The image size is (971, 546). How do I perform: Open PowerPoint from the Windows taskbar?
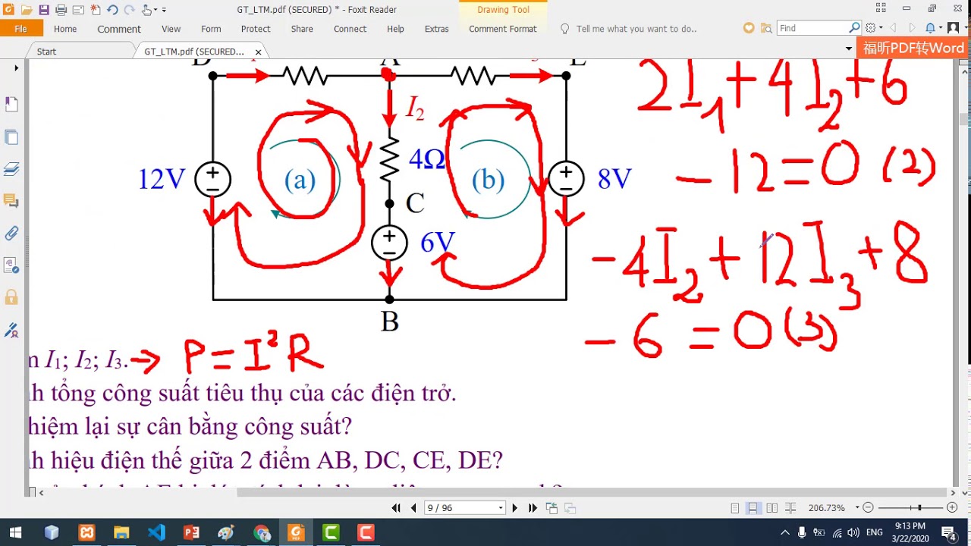(191, 532)
